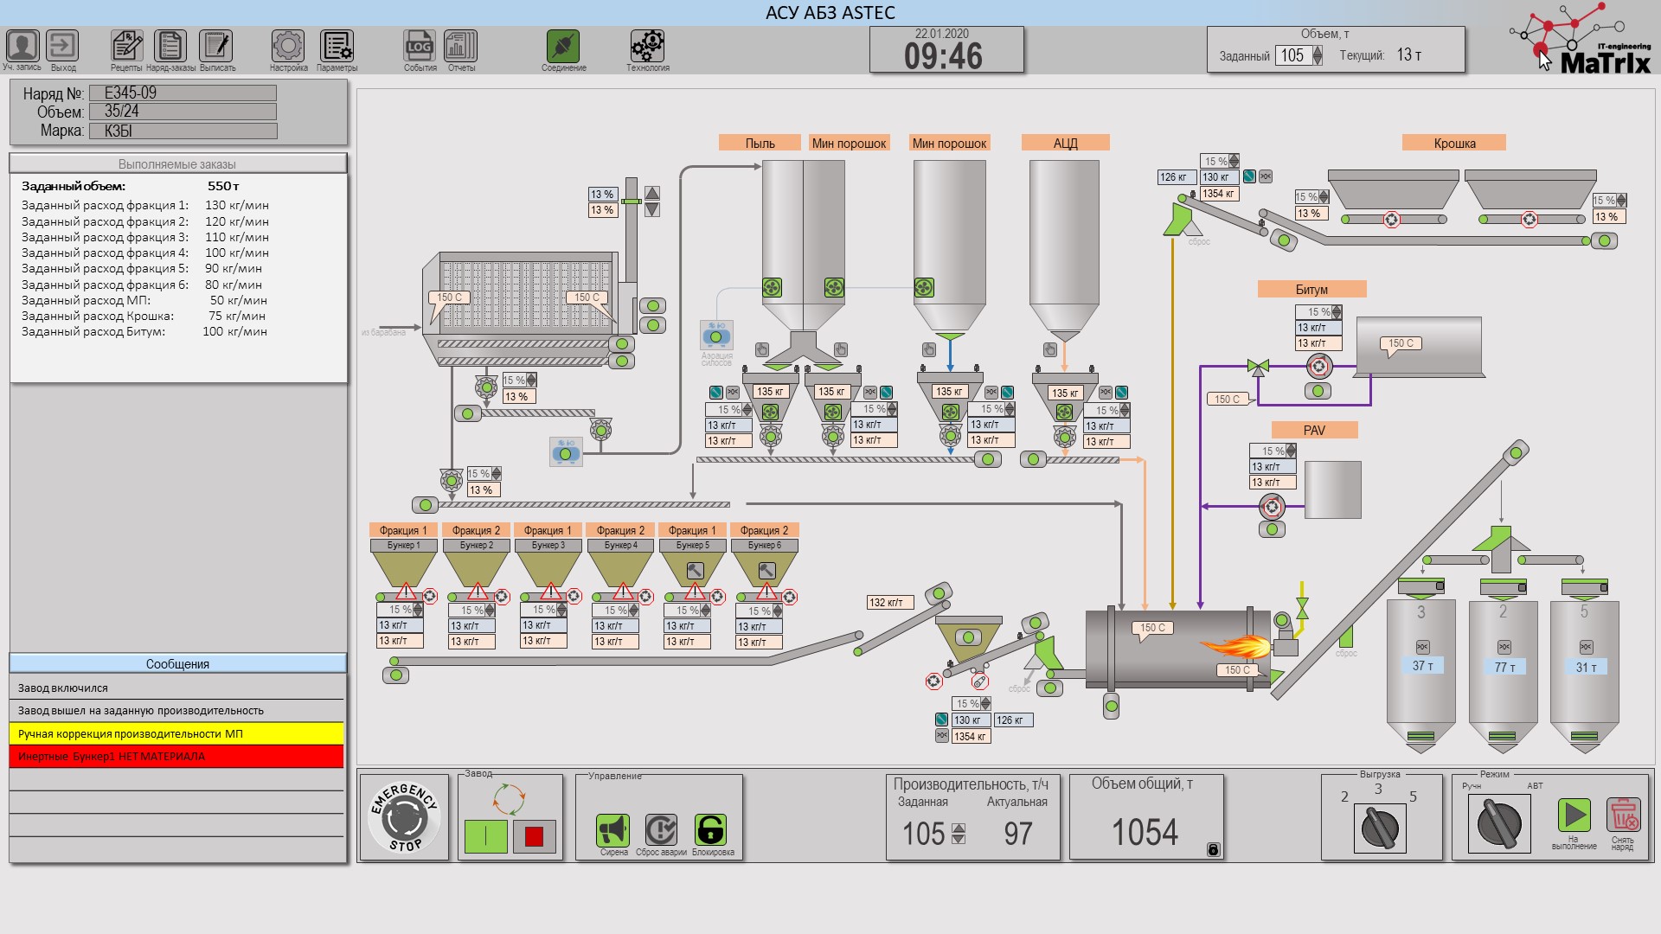1661x934 pixels.
Task: Adjust the Битум percent stepper arrows
Action: click(x=1337, y=312)
